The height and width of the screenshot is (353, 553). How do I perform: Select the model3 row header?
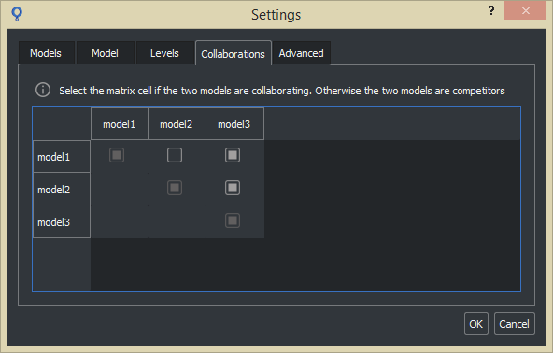click(62, 221)
